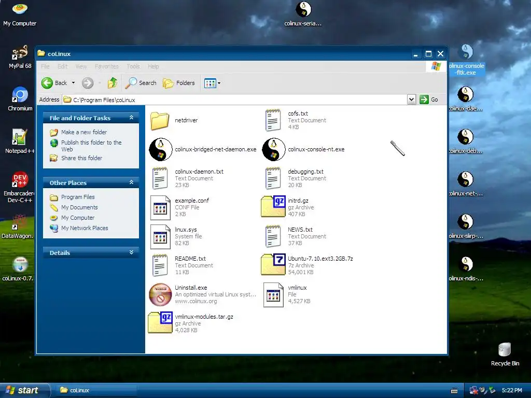The image size is (531, 398).
Task: Click the Forward arrow toolbar button
Action: pyautogui.click(x=87, y=83)
